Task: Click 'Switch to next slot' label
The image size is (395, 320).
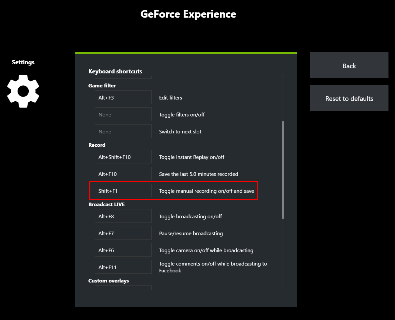Action: point(180,131)
